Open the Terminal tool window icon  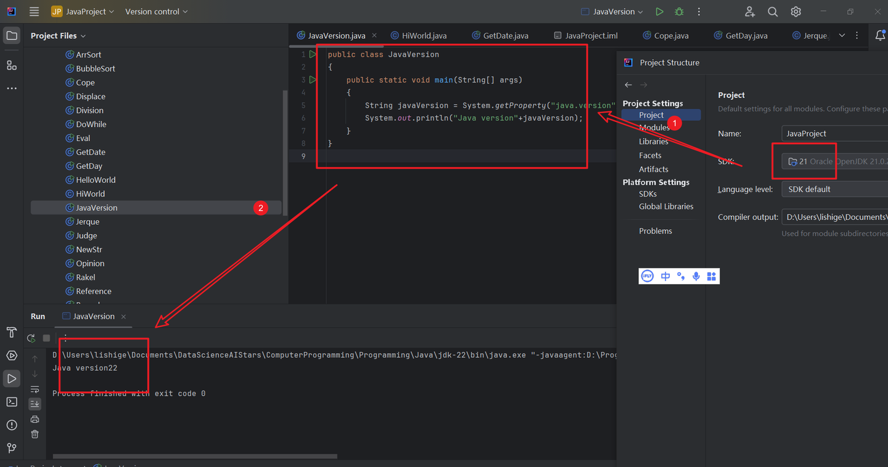click(12, 402)
